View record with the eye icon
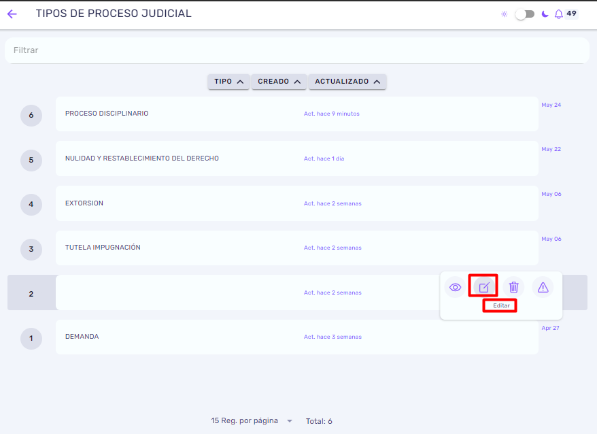 (455, 287)
